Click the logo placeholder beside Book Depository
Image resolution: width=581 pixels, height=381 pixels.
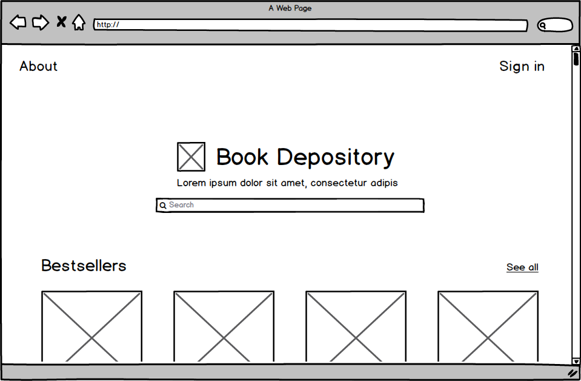[x=191, y=157]
